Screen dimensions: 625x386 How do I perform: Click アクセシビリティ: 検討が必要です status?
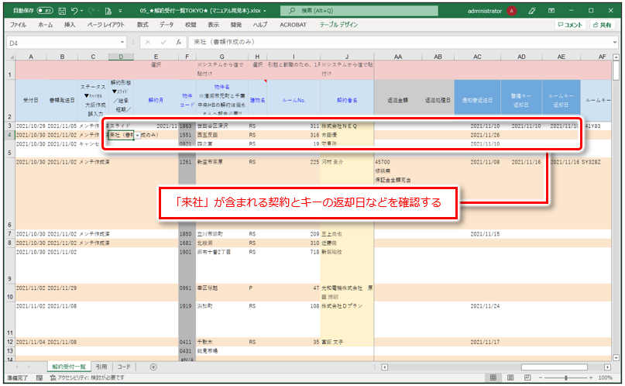(x=87, y=377)
